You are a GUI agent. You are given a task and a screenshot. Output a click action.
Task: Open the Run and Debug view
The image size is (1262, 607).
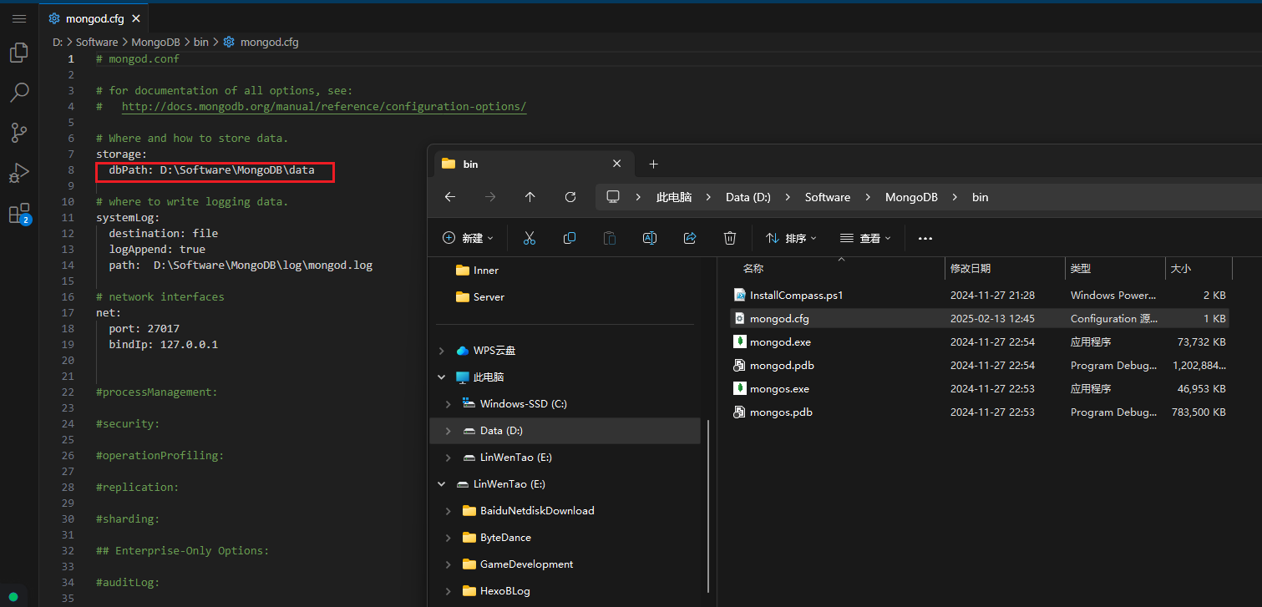(x=19, y=173)
